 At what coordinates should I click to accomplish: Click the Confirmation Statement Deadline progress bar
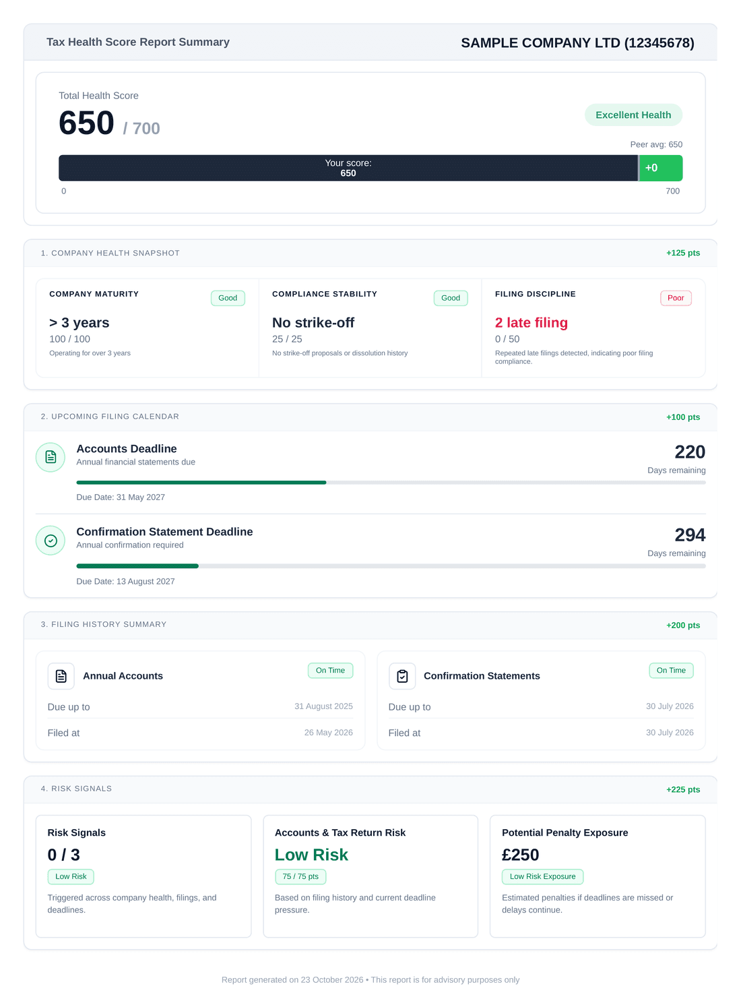(391, 566)
